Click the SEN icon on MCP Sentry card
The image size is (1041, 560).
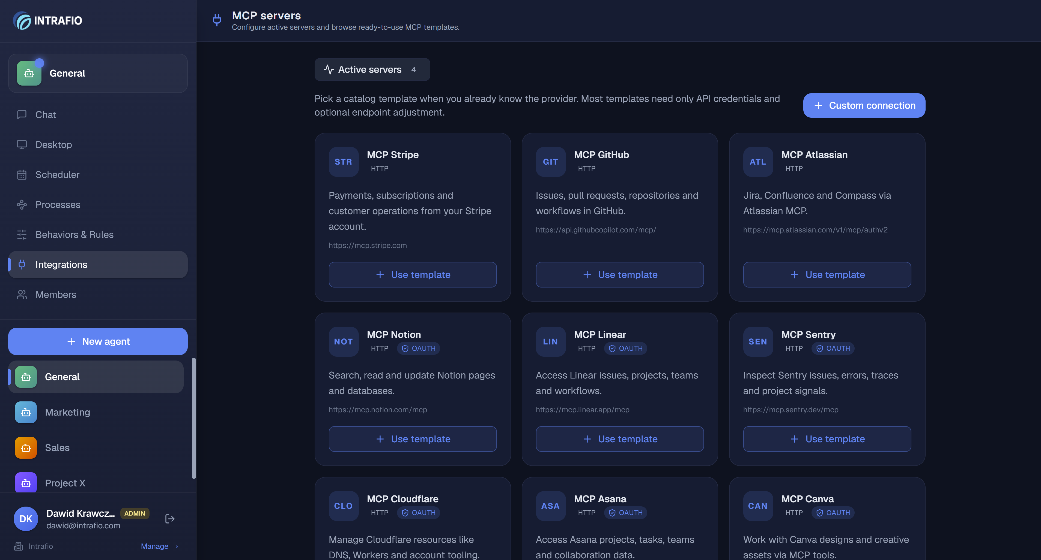pyautogui.click(x=758, y=342)
